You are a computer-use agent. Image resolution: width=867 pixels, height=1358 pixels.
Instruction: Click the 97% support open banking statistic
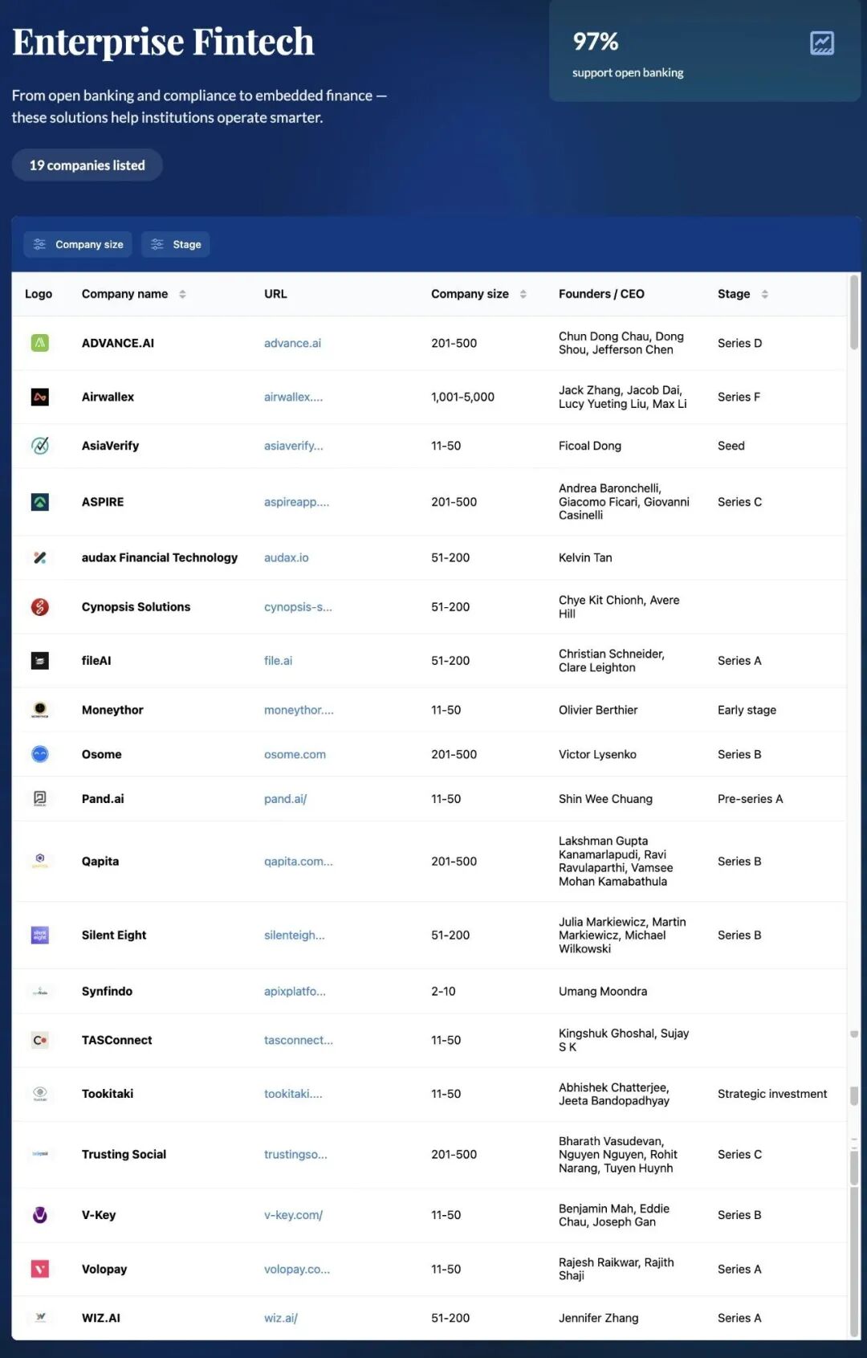pos(628,54)
